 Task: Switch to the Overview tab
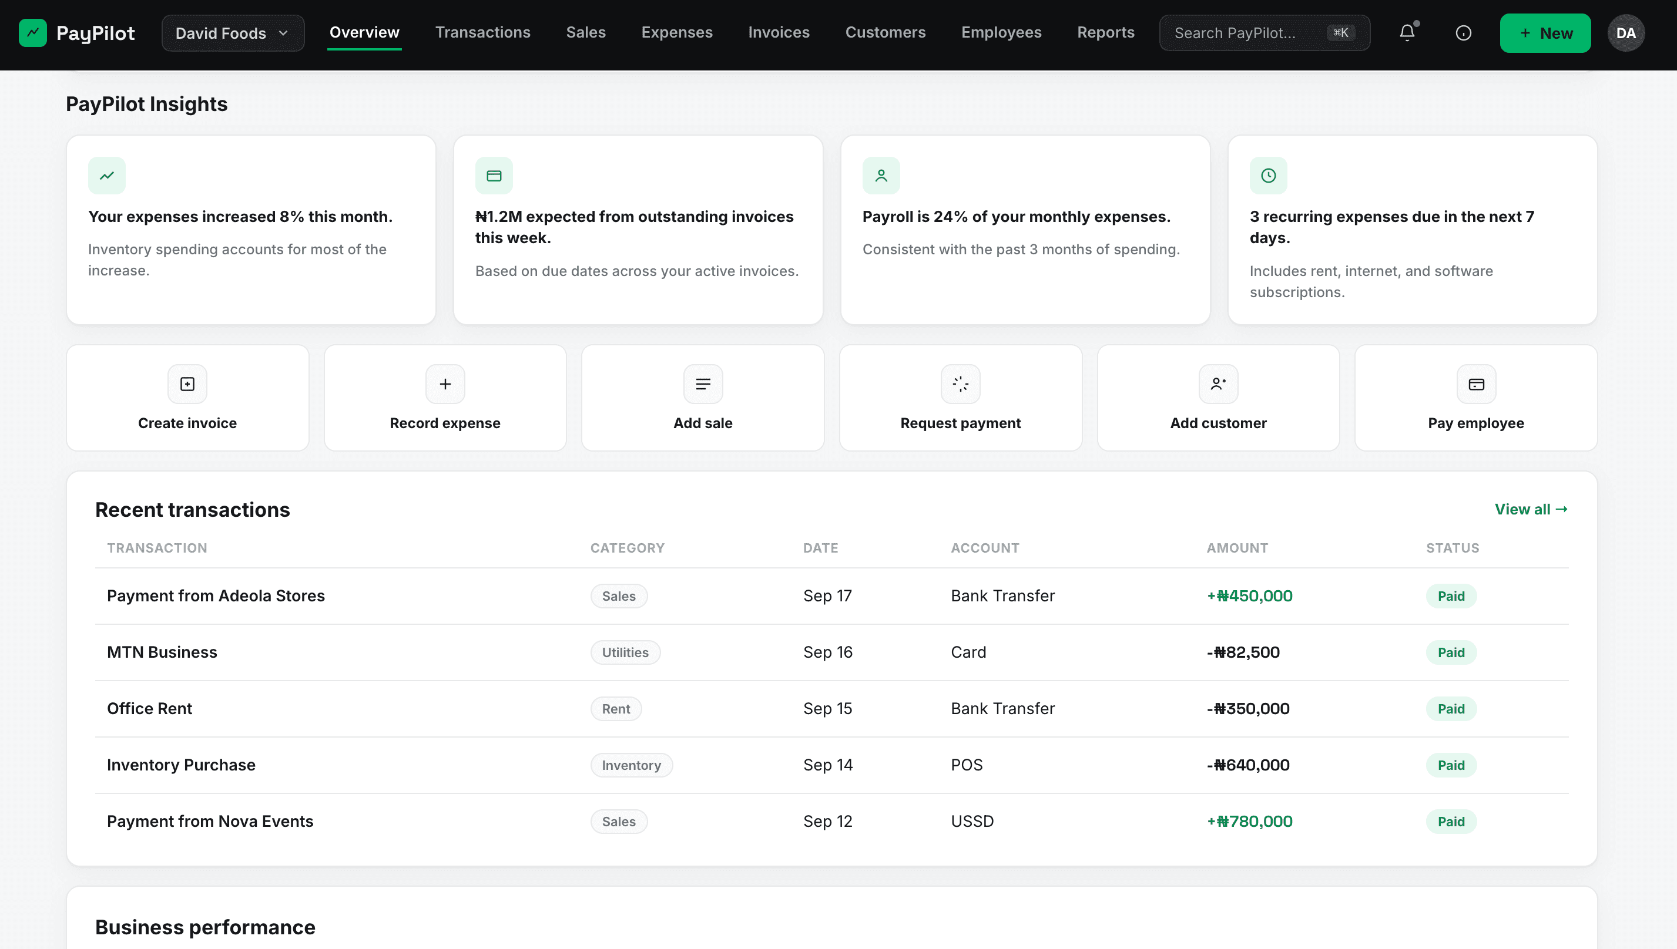coord(364,32)
